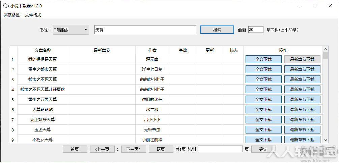The height and width of the screenshot is (163, 339).
Task: Select row number 5 header
Action: coord(13,100)
